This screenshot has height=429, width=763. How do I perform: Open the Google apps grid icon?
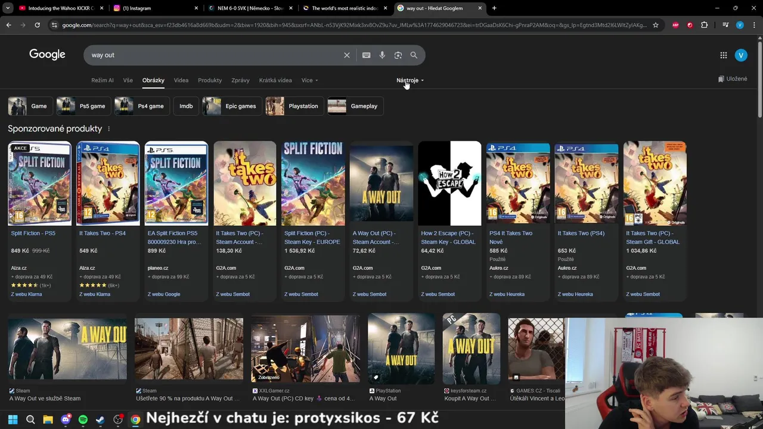coord(723,55)
